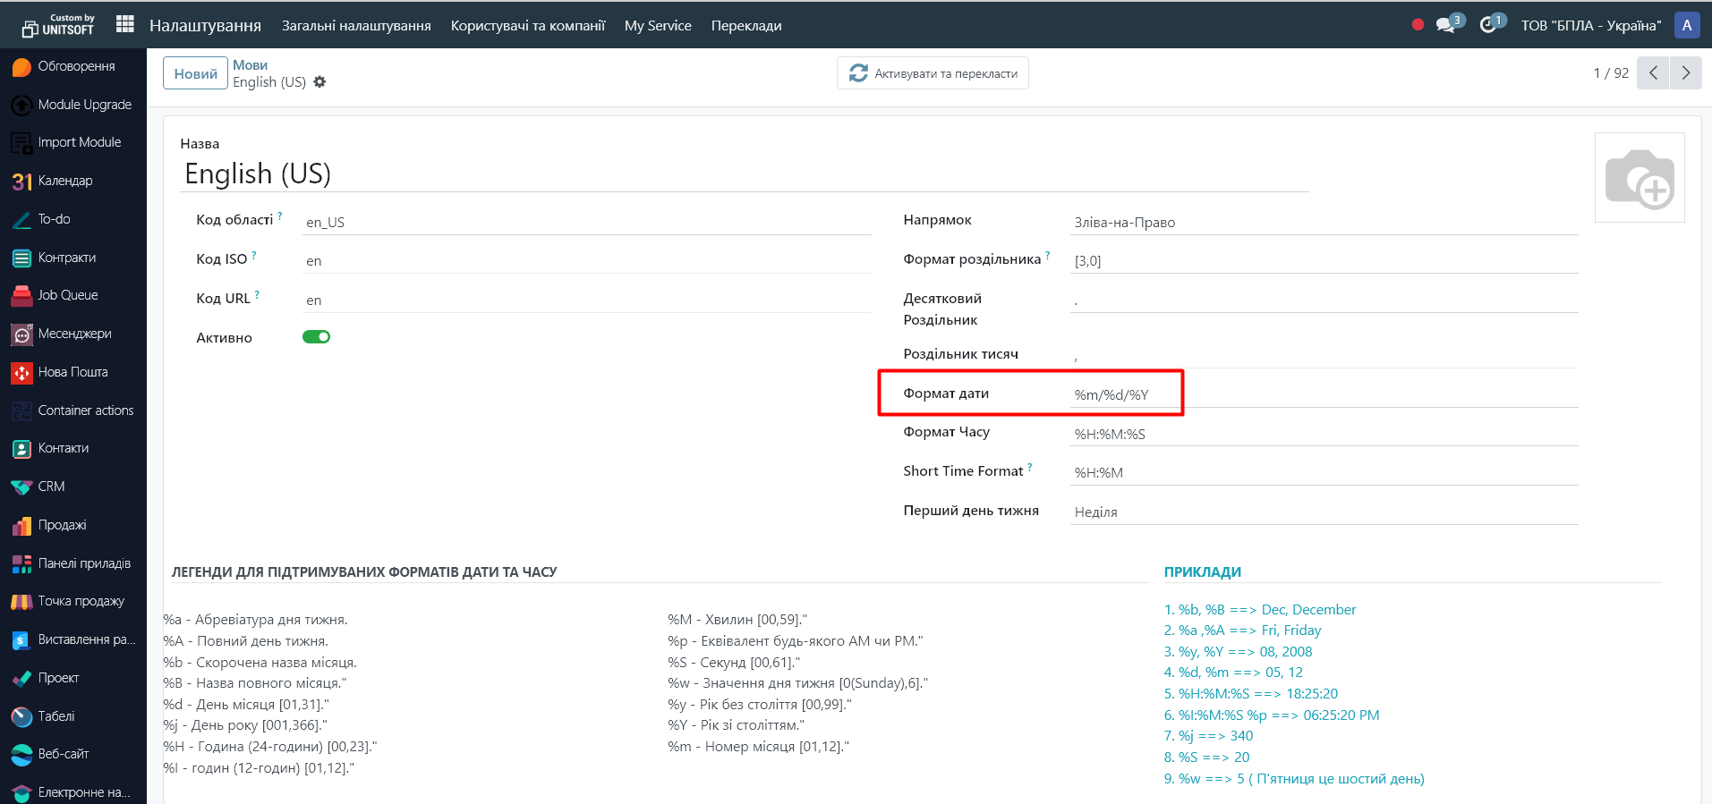Click the Новий button
This screenshot has height=804, width=1712.
195,73
